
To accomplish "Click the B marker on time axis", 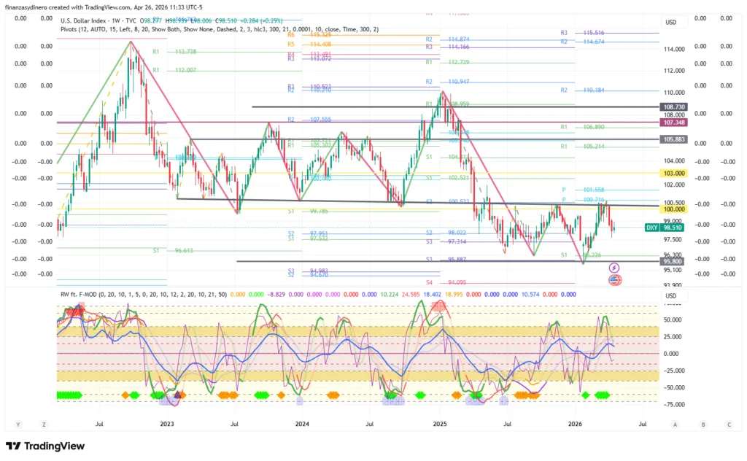I will click(703, 424).
